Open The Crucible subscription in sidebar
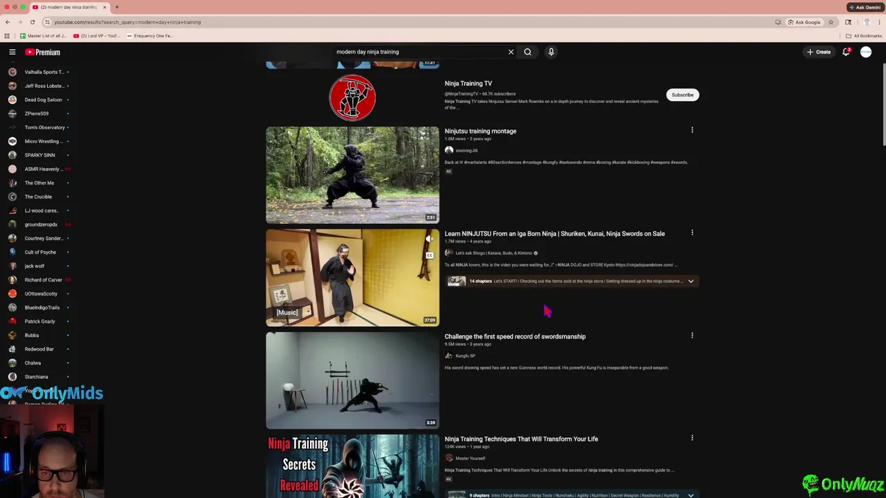886x498 pixels. point(39,196)
